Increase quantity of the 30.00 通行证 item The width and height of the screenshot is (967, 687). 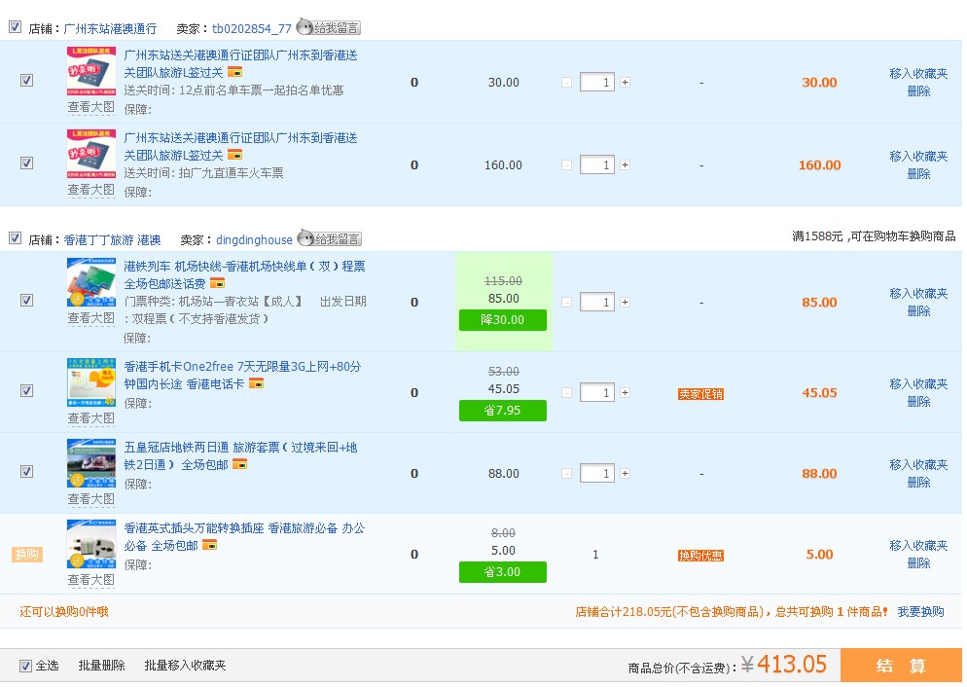coord(625,82)
